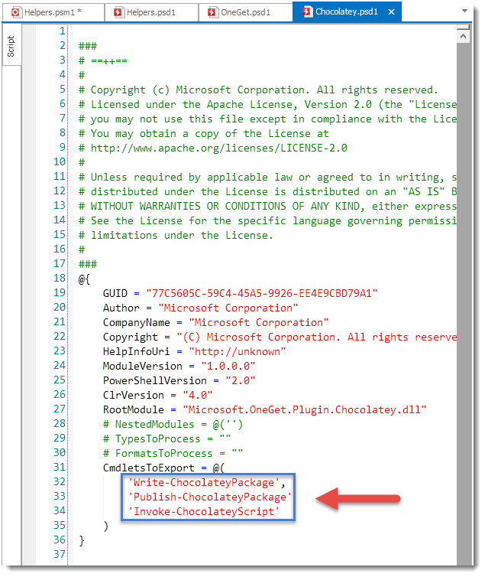The image size is (485, 577).
Task: Click 'Publish-ChocolateyPackage' string
Action: 209,497
